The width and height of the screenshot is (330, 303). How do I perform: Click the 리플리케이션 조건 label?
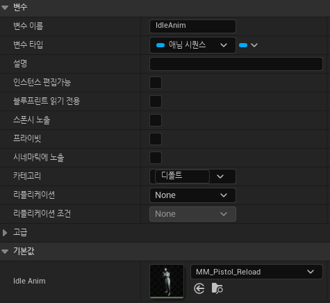tap(42, 213)
